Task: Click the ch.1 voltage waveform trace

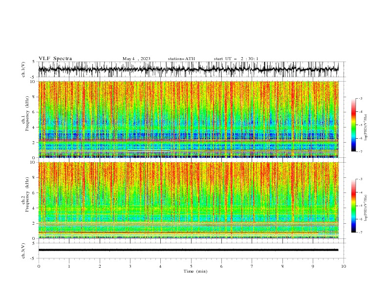Action: tap(188, 69)
